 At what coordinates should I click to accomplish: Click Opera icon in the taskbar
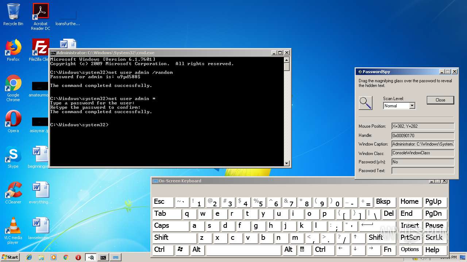(x=78, y=257)
